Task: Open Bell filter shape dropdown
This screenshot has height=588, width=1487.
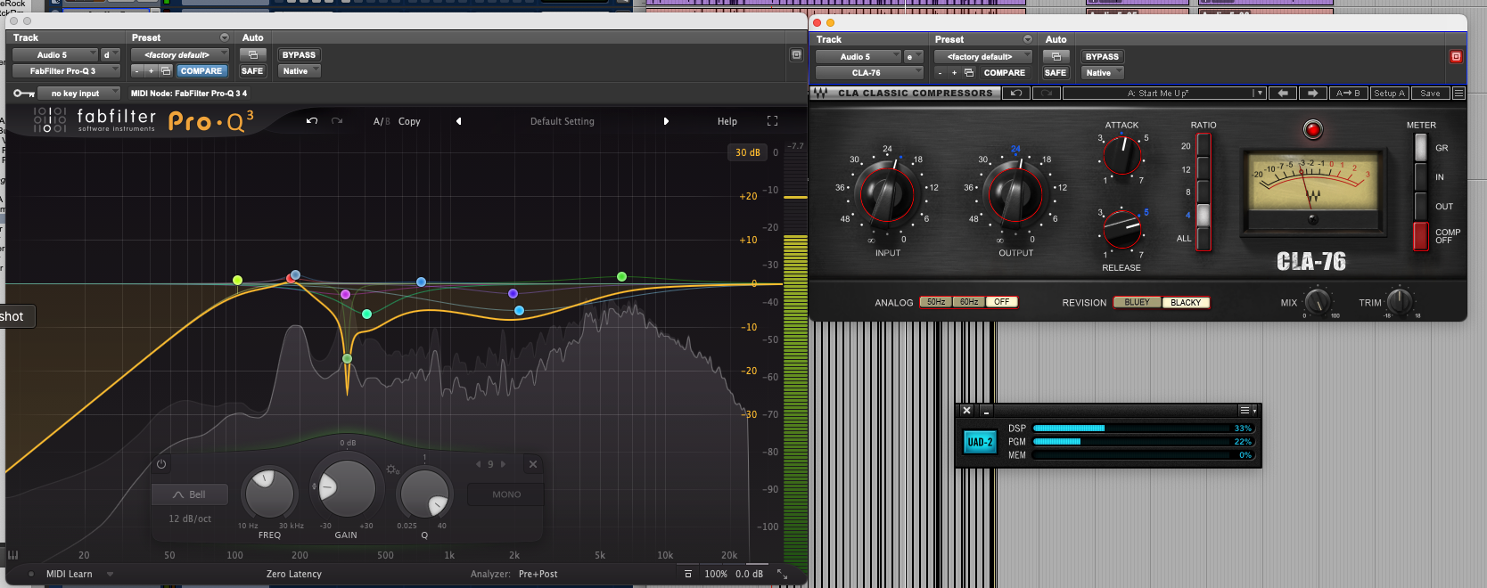Action: [190, 494]
